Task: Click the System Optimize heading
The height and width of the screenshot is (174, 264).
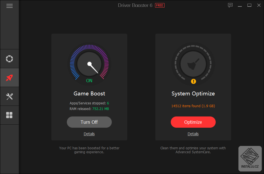Action: coord(193,93)
